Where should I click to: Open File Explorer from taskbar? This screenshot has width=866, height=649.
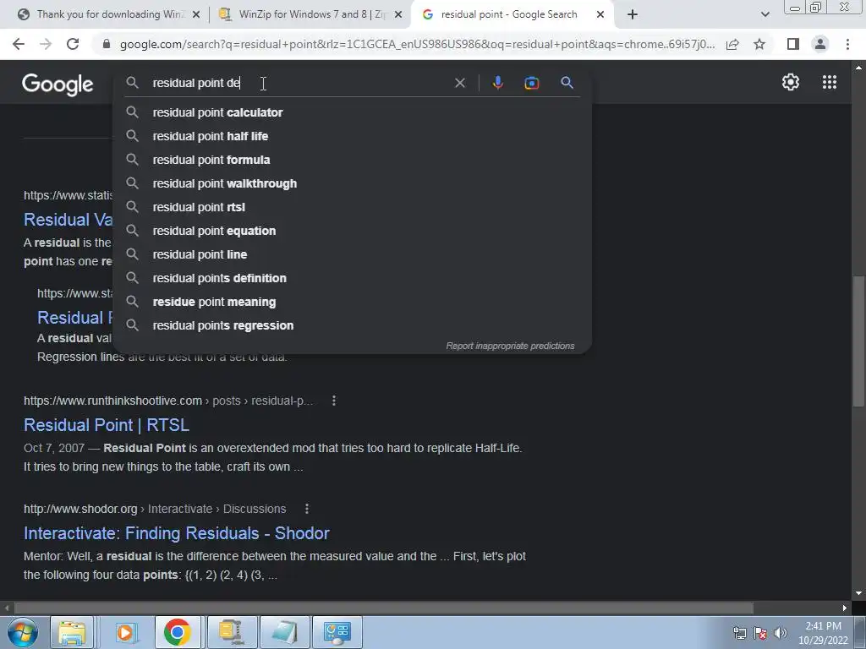72,632
